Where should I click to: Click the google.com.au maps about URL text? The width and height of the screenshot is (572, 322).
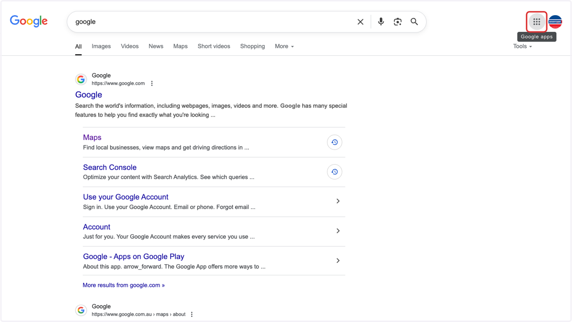coord(138,314)
